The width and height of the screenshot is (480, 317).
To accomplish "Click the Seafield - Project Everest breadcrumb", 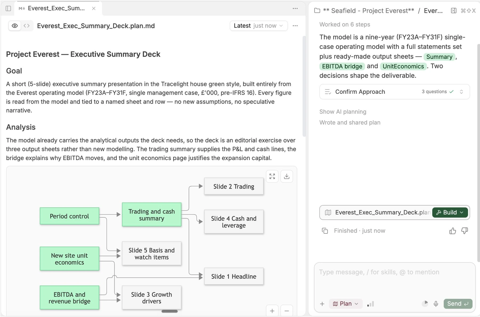I will click(369, 11).
